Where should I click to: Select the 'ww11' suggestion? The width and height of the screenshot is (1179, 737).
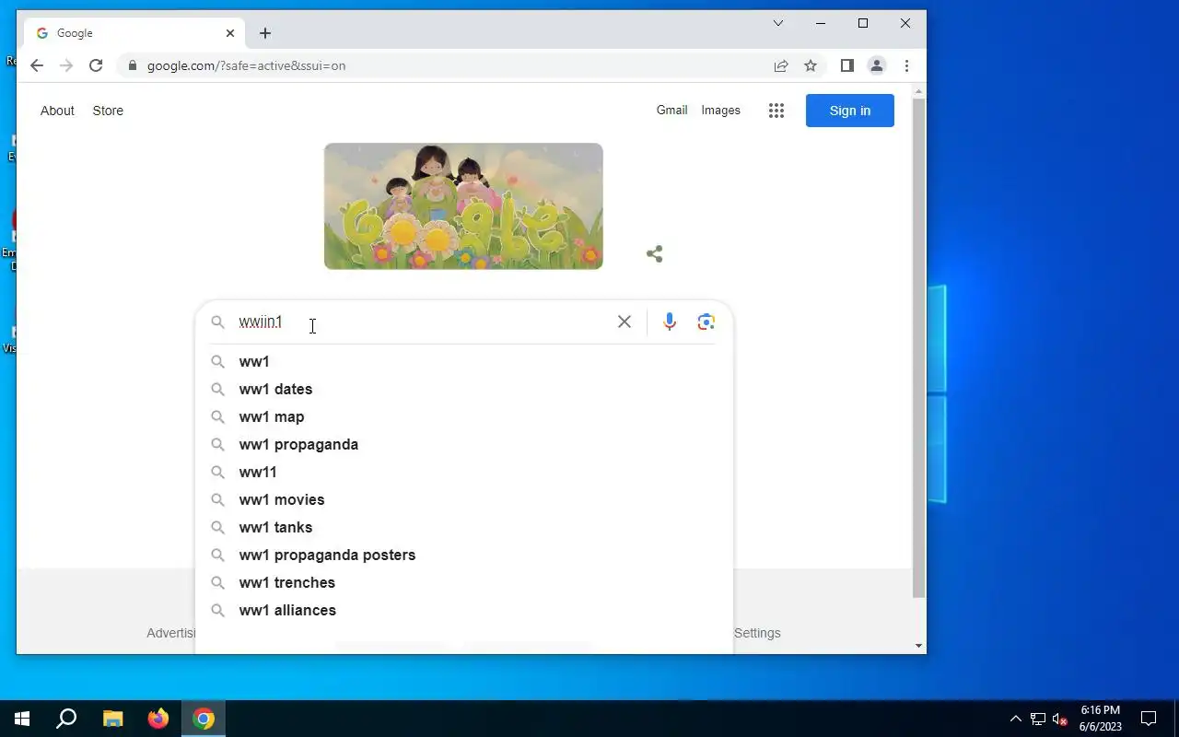tap(464, 472)
